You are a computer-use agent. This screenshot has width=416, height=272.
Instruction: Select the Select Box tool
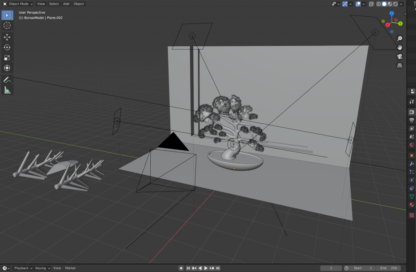click(7, 15)
